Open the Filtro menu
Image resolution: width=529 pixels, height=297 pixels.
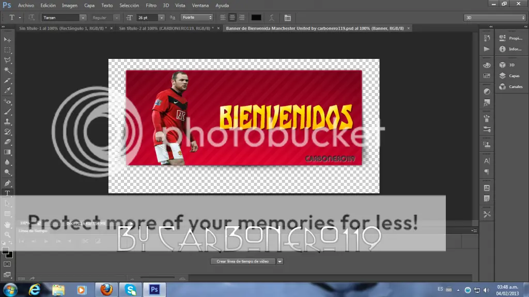151,5
